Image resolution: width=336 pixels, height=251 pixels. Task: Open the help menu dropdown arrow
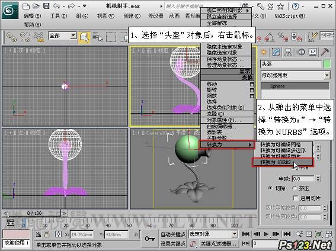click(303, 7)
